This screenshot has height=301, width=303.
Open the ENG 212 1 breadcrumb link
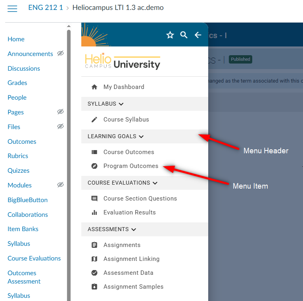click(x=46, y=8)
